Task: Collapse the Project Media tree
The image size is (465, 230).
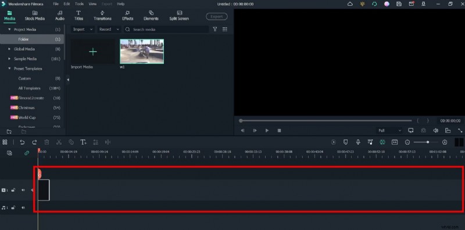Action: pyautogui.click(x=9, y=30)
